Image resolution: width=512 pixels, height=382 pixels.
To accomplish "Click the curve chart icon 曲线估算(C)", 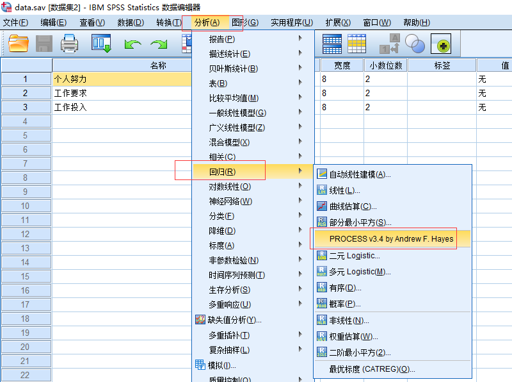I will [322, 206].
